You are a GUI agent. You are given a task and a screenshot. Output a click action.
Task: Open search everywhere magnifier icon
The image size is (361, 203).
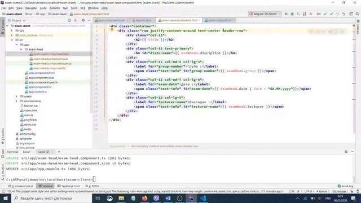pyautogui.click(x=357, y=14)
